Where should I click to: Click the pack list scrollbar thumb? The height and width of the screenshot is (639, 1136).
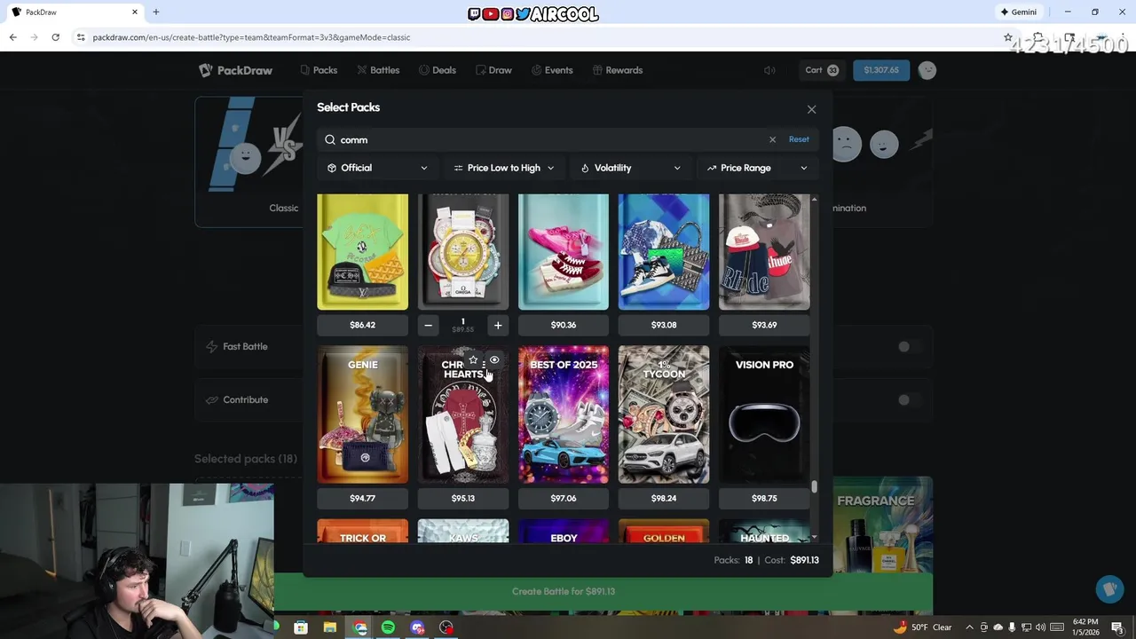pyautogui.click(x=814, y=487)
